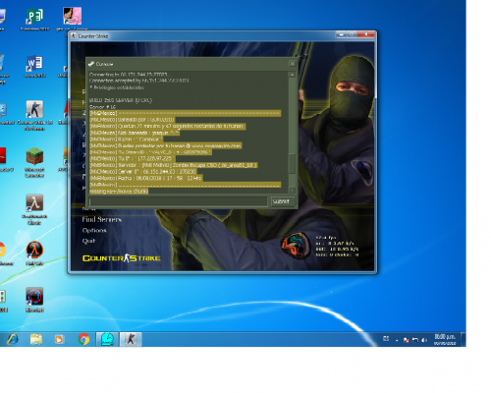Open File Explorer folder in taskbar
Viewport: 491px width, 393px height.
[36, 339]
